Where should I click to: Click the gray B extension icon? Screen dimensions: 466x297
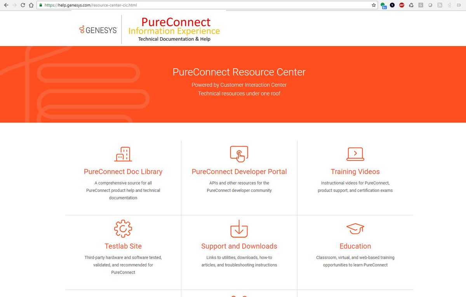(458, 5)
